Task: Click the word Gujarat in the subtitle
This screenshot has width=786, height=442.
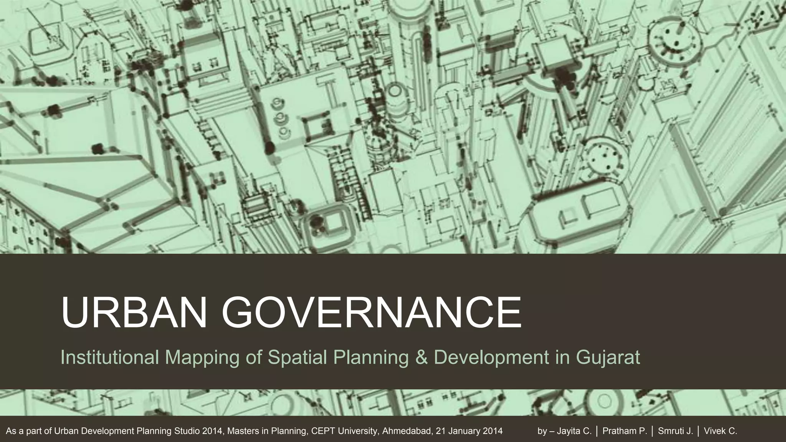Action: tap(608, 358)
